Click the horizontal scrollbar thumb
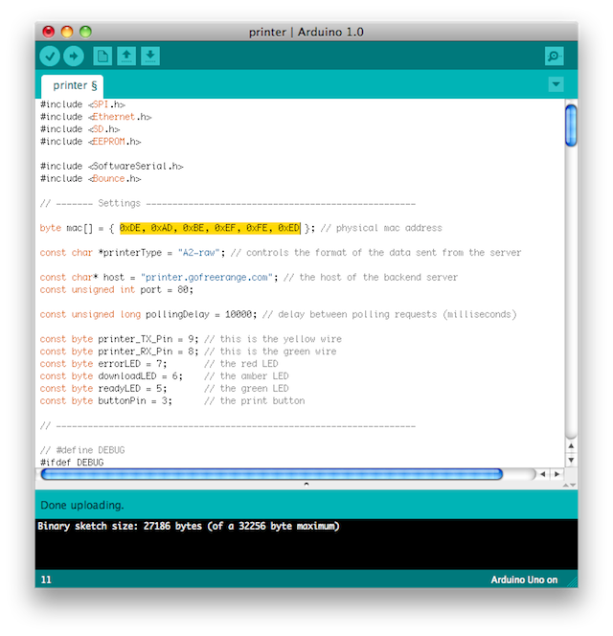Screen dimensions: 613x636 tap(271, 474)
